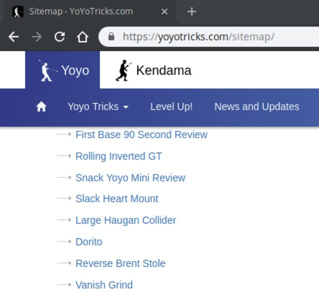The width and height of the screenshot is (319, 295).
Task: Open the Level Up! menu item
Action: point(171,107)
